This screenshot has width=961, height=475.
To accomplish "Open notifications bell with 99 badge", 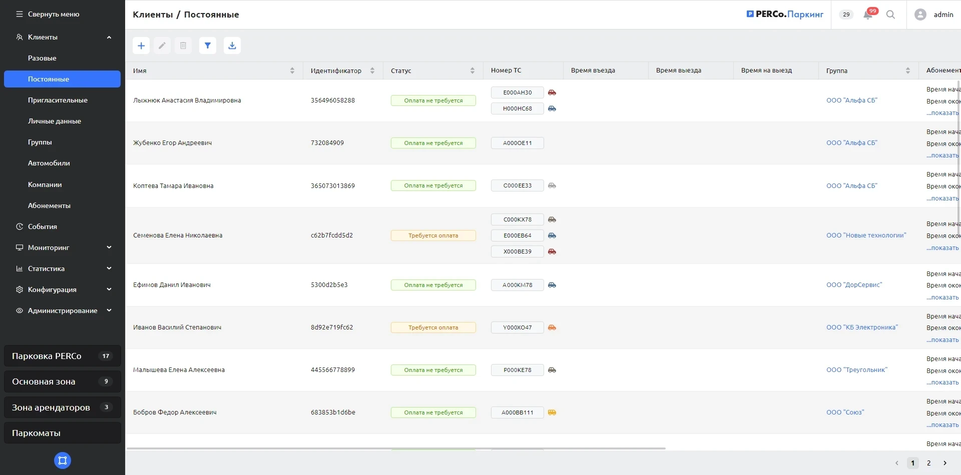I will tap(868, 14).
